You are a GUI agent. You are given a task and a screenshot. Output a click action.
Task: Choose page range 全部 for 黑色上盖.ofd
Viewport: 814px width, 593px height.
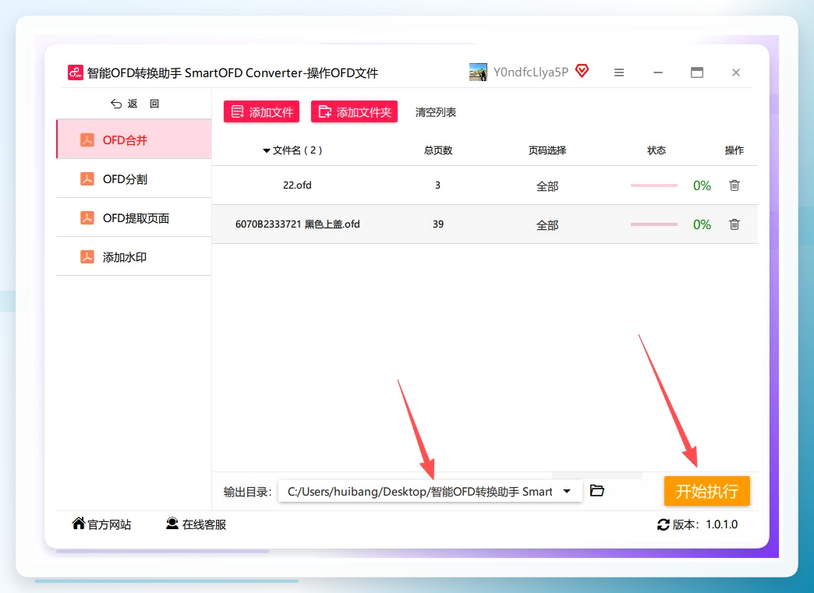(547, 225)
